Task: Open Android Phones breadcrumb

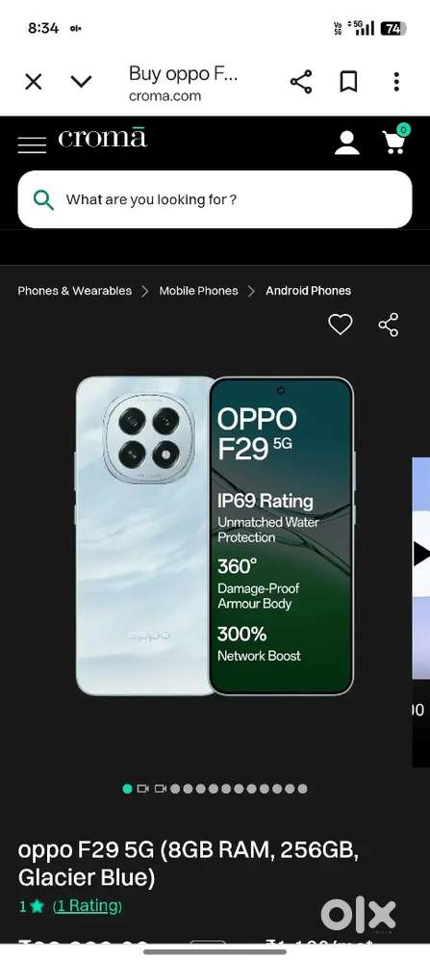Action: click(308, 291)
